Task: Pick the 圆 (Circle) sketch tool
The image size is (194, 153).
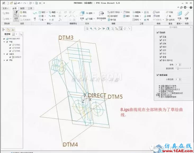Action: click(x=41, y=16)
